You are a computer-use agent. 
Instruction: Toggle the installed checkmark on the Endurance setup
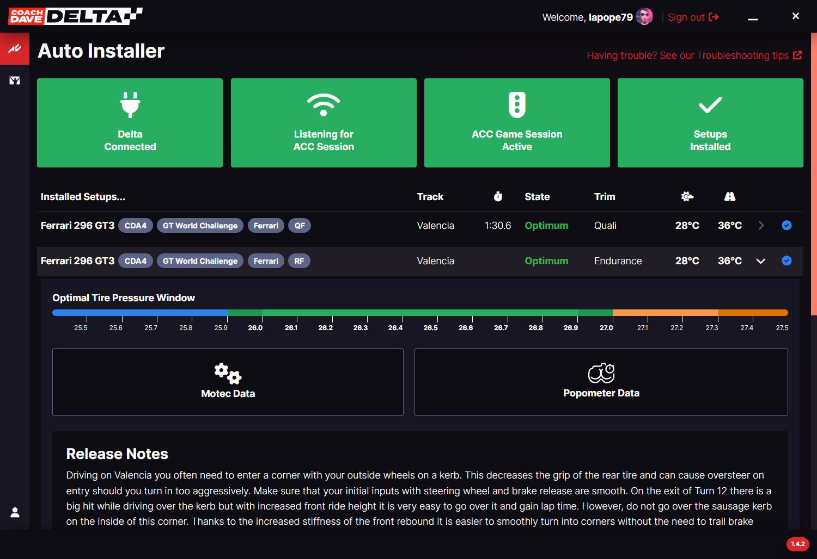786,260
